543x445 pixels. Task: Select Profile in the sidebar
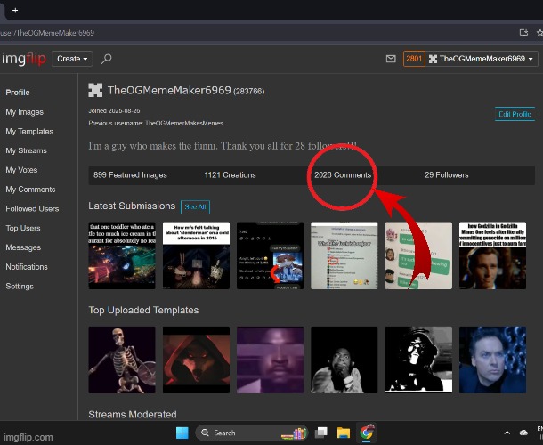coord(18,93)
